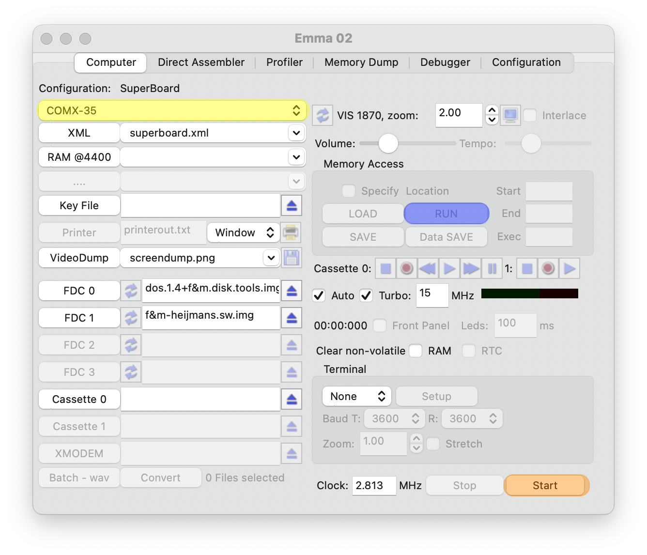Screen dimensions: 647x555
Task: Click the VIS 1870 video refresh icon
Action: [x=323, y=115]
